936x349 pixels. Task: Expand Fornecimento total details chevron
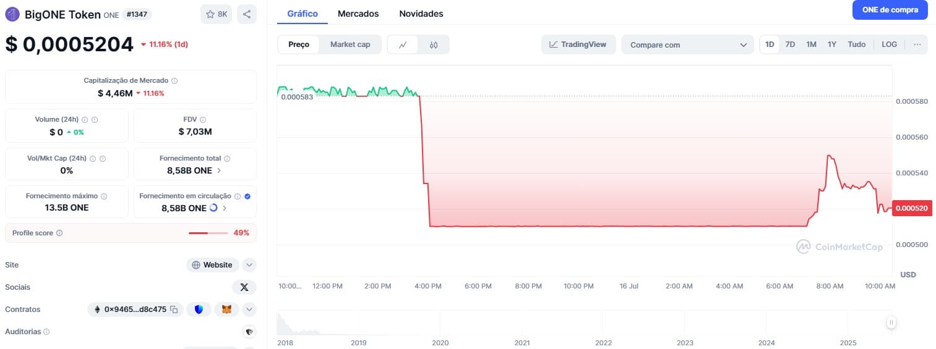click(x=220, y=170)
